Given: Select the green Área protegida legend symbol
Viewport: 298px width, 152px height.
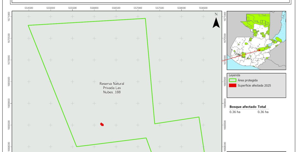Looking at the screenshot, I should pos(233,80).
